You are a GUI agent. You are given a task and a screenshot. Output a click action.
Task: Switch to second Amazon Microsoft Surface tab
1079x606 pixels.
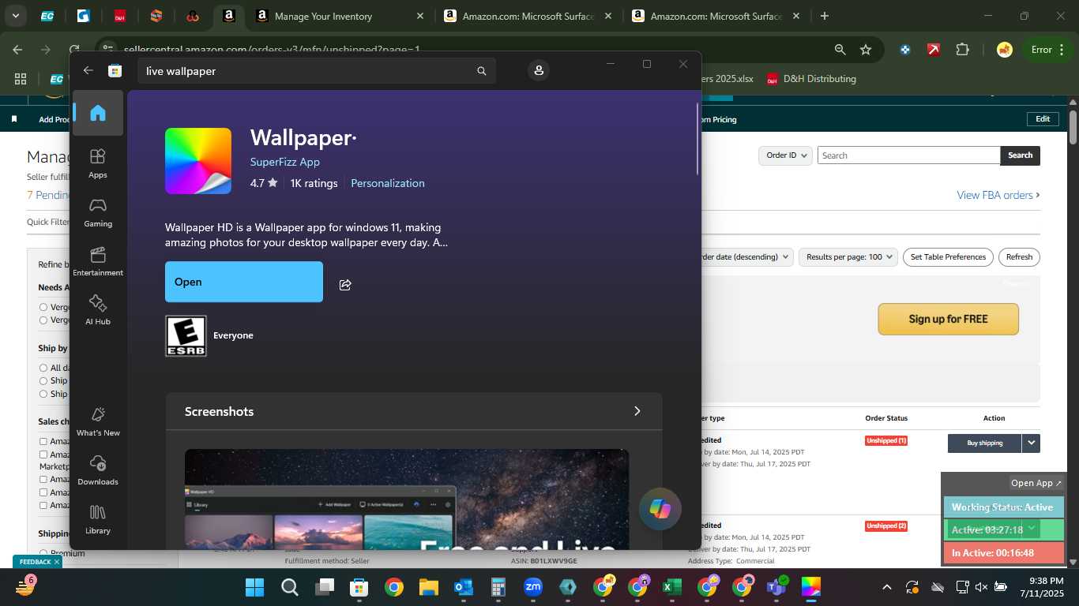(716, 16)
